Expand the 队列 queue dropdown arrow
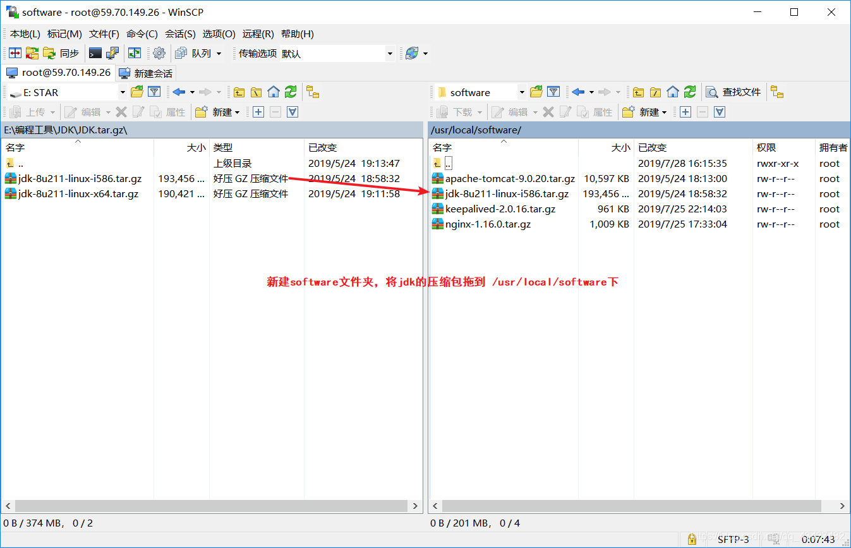851x548 pixels. click(219, 54)
